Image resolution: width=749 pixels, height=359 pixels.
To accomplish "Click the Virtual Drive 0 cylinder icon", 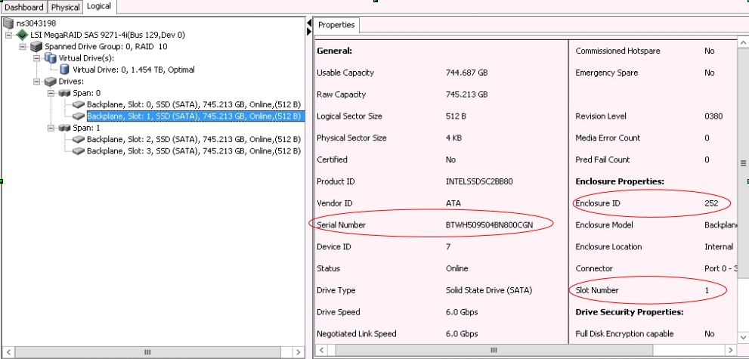I will tap(65, 70).
